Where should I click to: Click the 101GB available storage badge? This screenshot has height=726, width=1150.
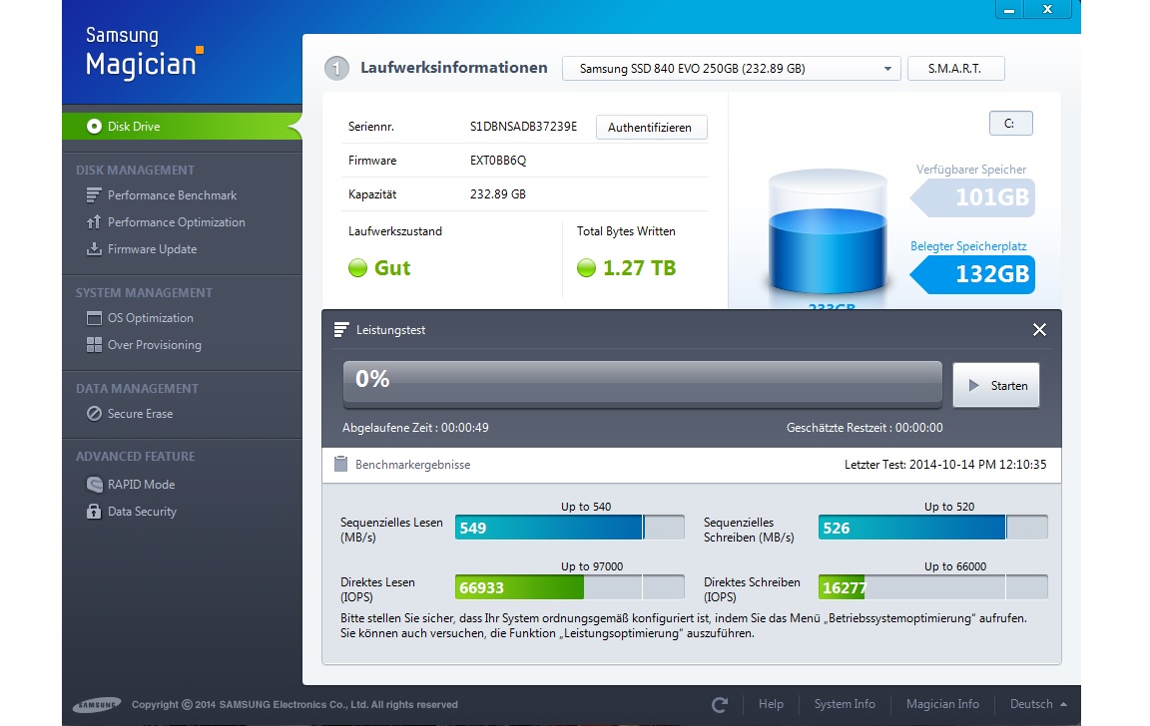(x=973, y=197)
